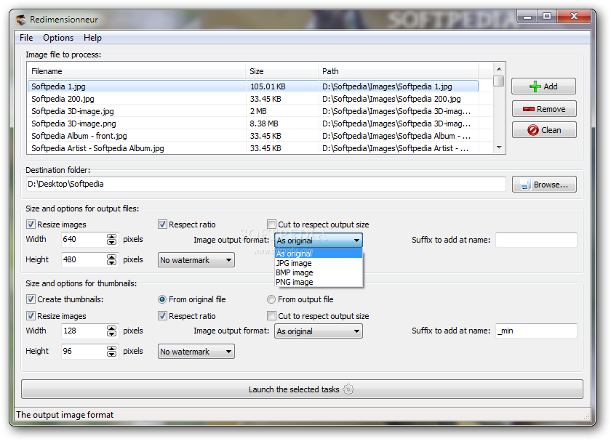Open the output files watermark dropdown

tap(196, 260)
